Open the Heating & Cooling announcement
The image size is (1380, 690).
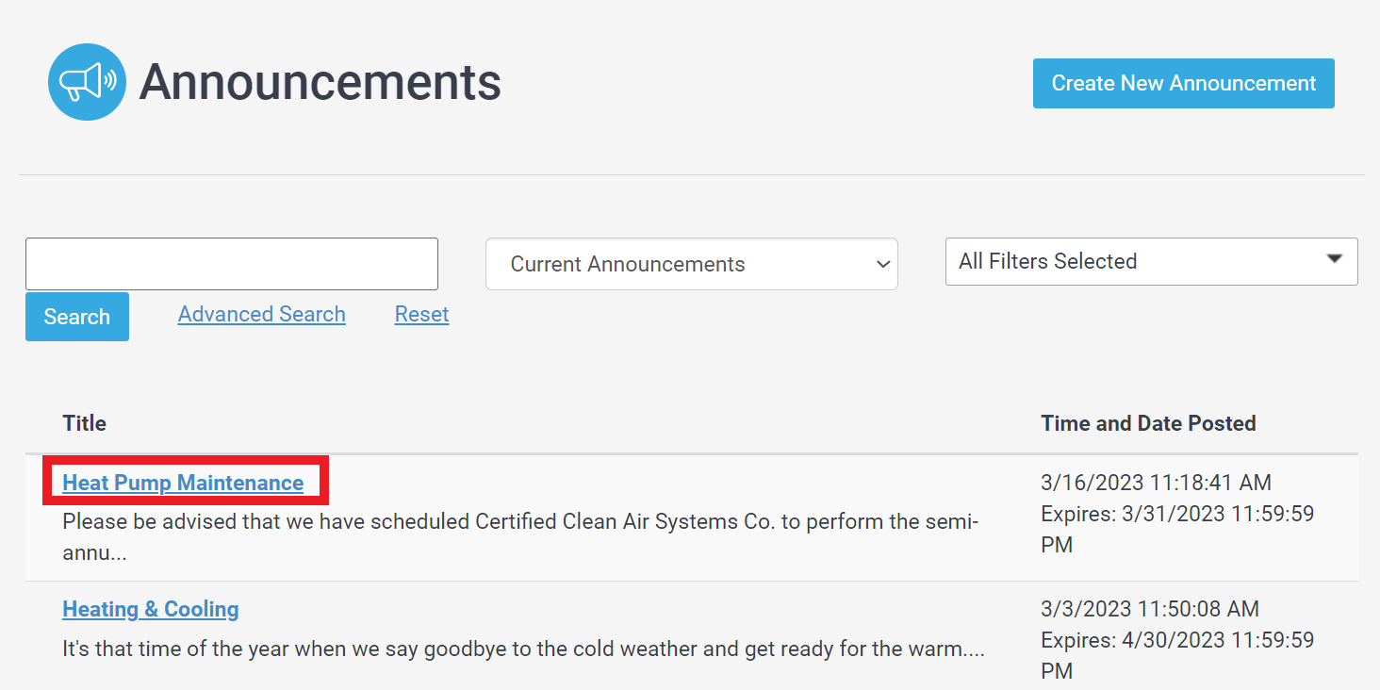point(151,609)
